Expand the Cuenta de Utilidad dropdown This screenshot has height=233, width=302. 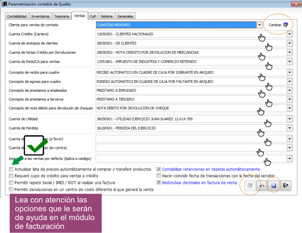289,119
